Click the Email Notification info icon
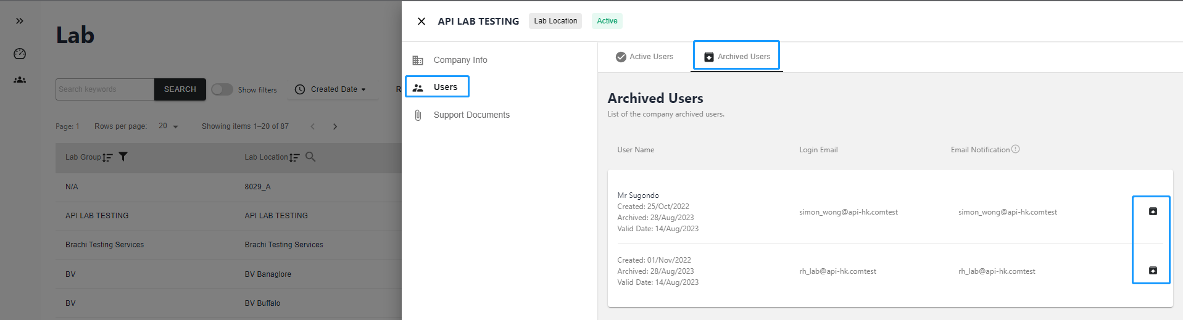 (x=1016, y=149)
